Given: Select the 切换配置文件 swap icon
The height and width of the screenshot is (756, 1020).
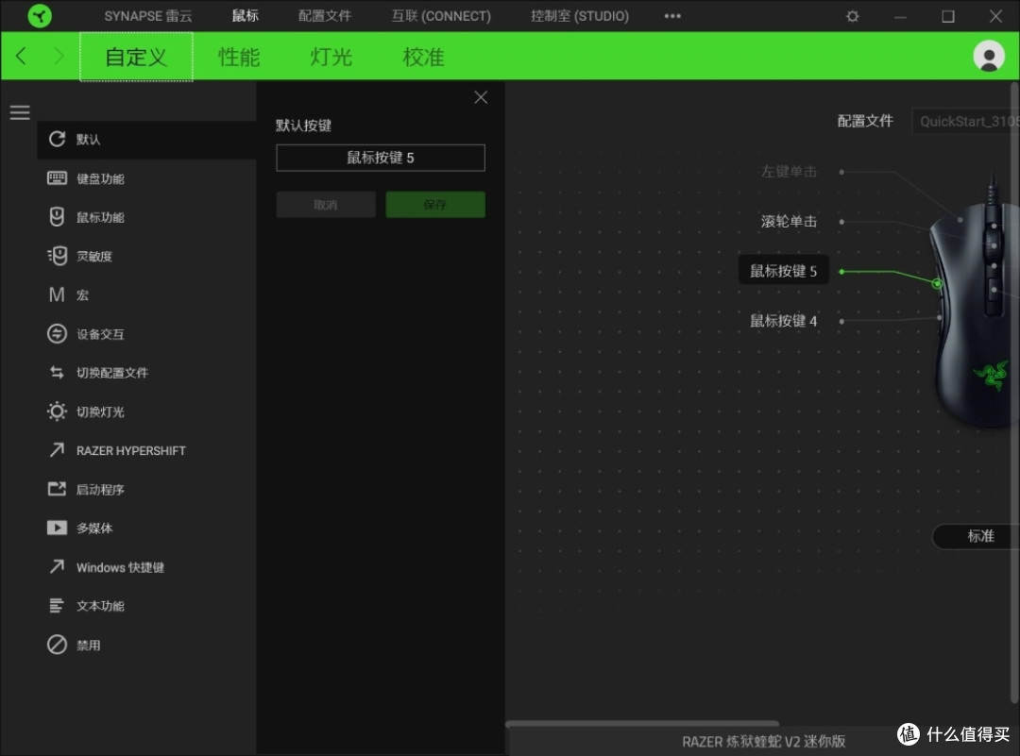Looking at the screenshot, I should 58,373.
